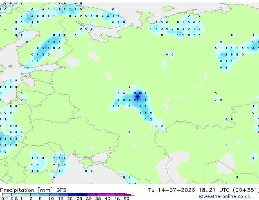Pick legend swatch between 1 and 2
Viewport: 259px width, 200px height.
(x=26, y=195)
